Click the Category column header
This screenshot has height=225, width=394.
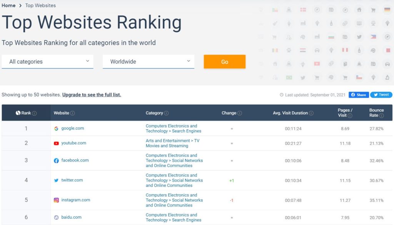[x=154, y=113]
